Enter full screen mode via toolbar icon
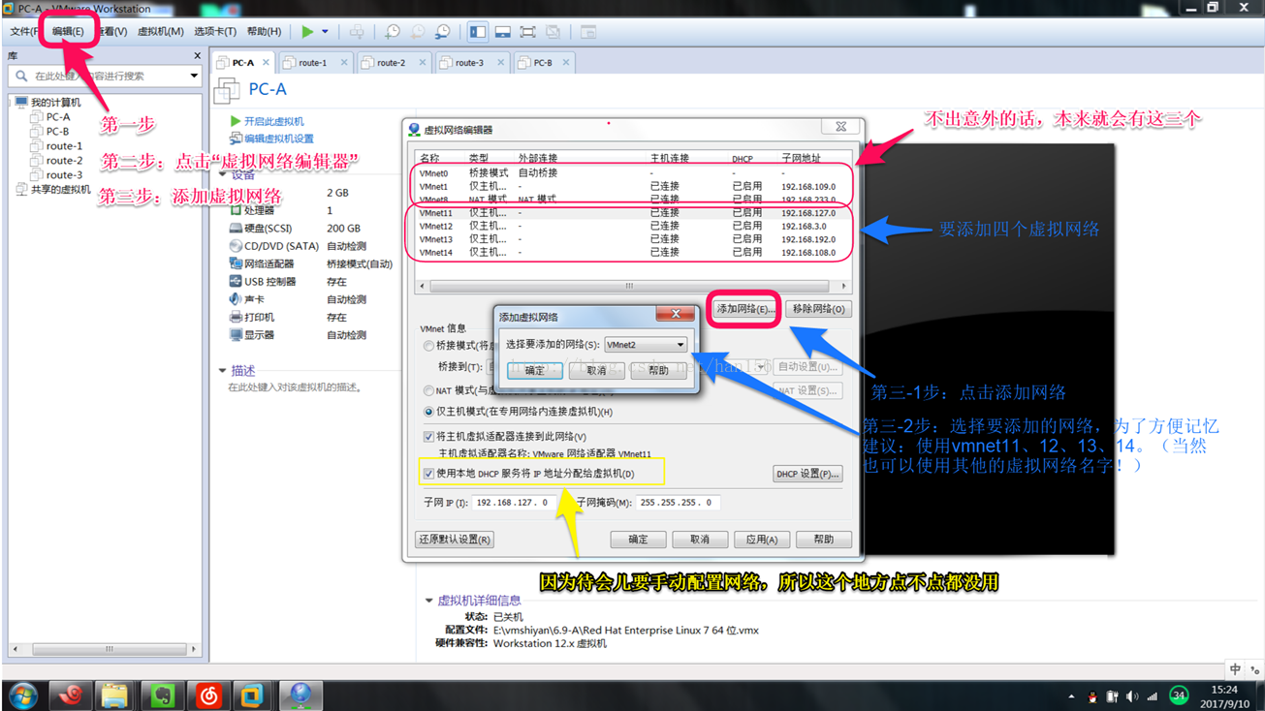The image size is (1265, 711). coord(528,32)
